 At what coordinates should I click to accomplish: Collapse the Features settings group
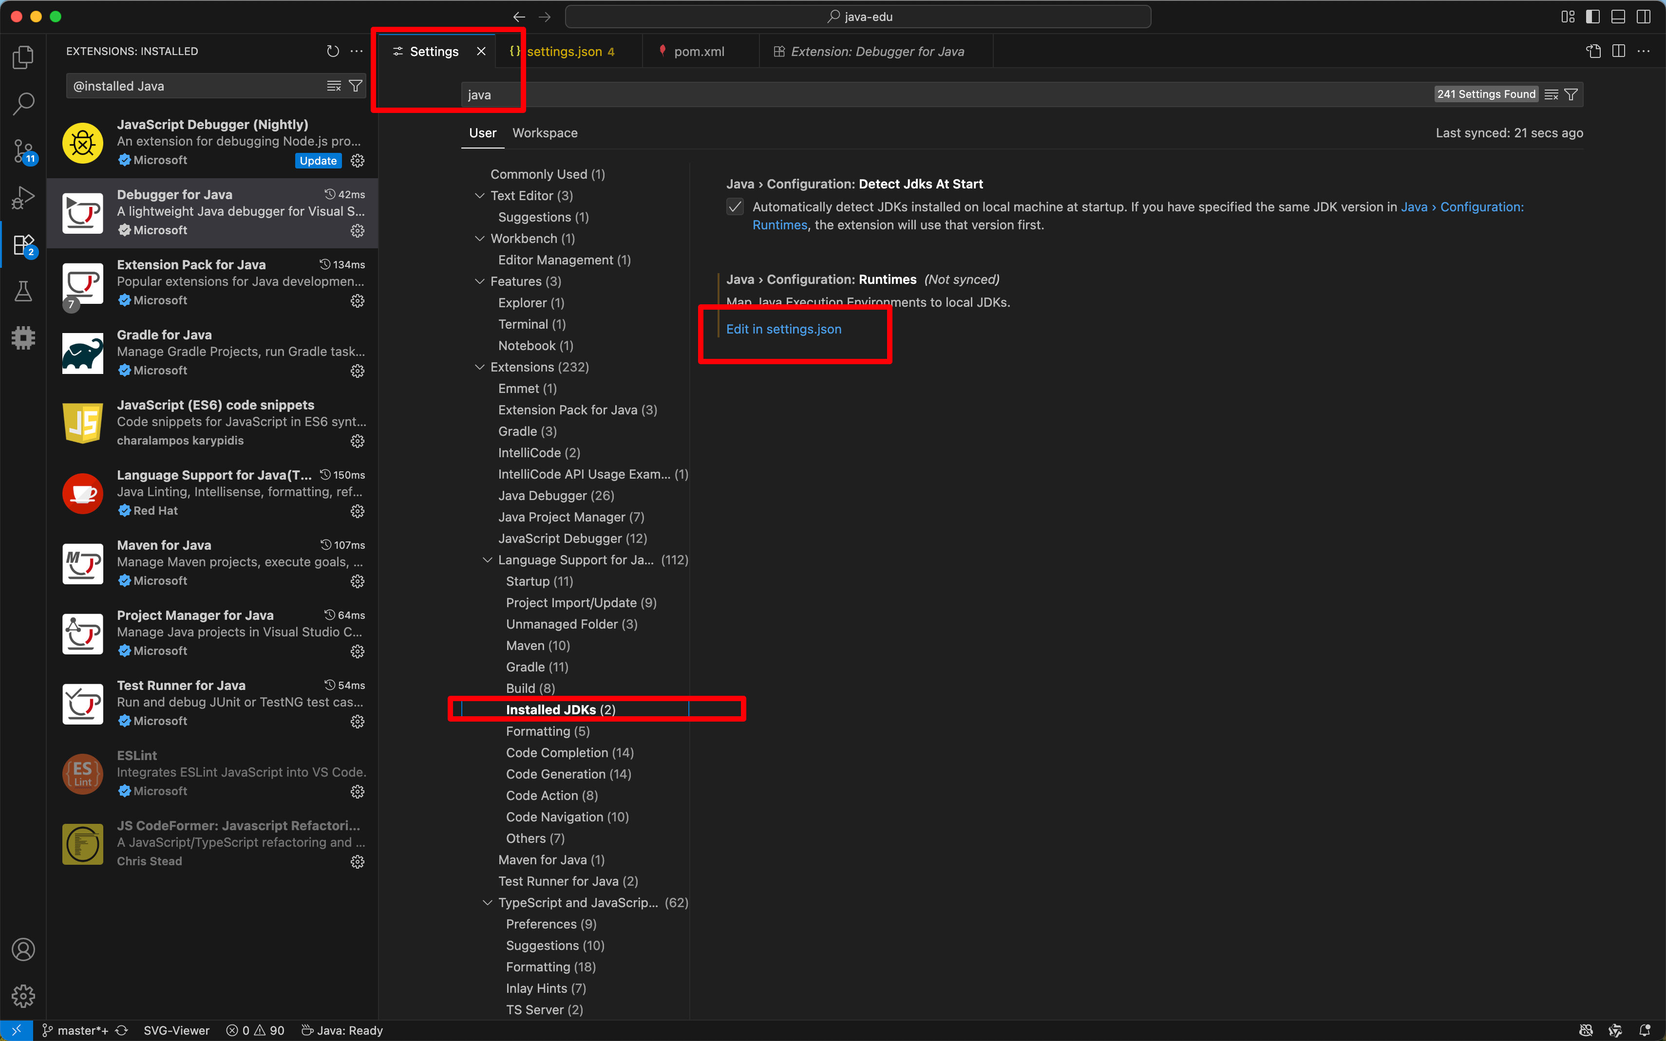(479, 281)
